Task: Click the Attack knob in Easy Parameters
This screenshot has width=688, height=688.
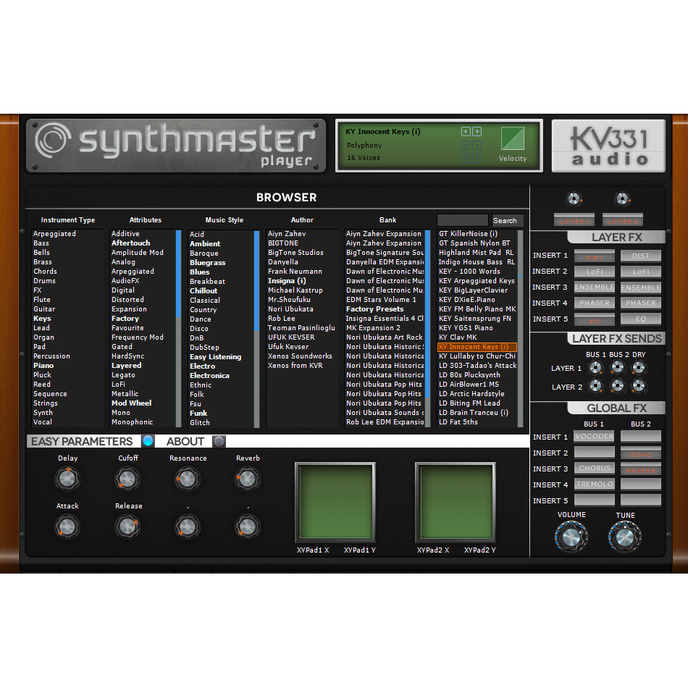Action: coord(67,526)
